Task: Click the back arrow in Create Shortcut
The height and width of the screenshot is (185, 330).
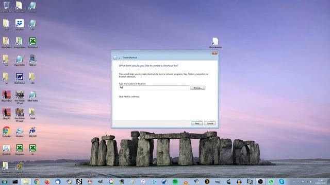Action: pos(115,58)
